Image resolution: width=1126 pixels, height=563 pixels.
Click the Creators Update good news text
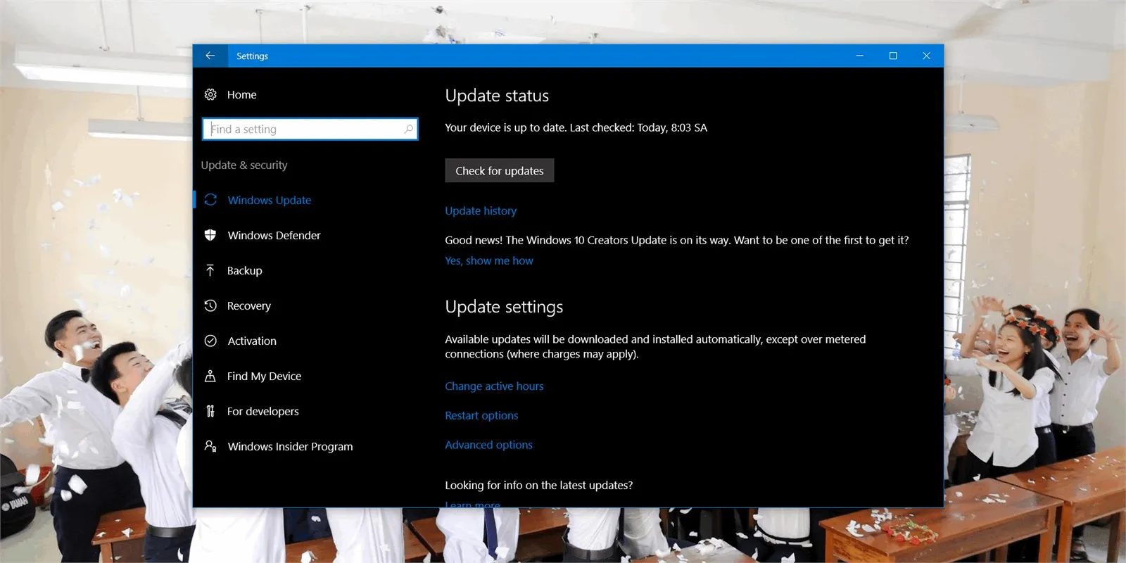coord(676,240)
